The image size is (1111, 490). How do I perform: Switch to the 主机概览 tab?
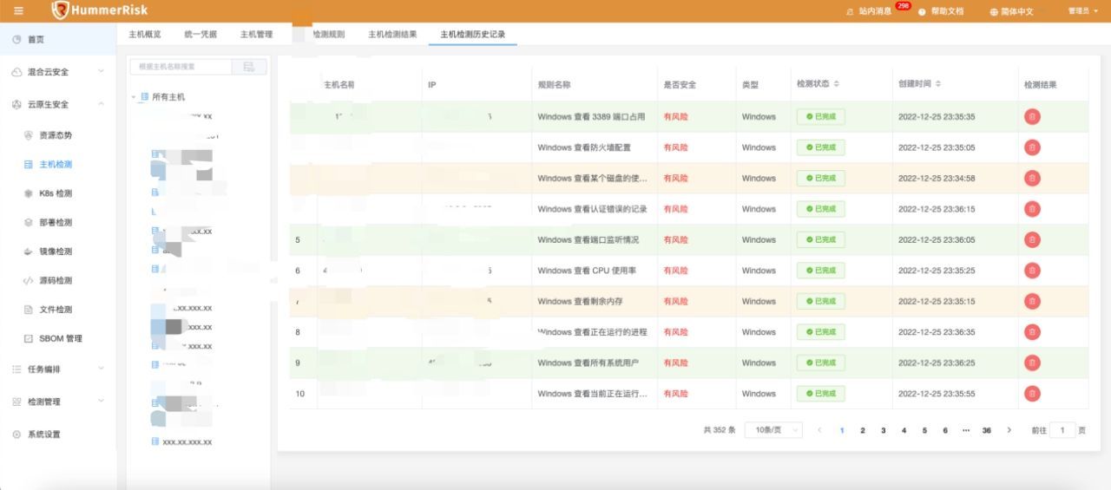tap(145, 35)
